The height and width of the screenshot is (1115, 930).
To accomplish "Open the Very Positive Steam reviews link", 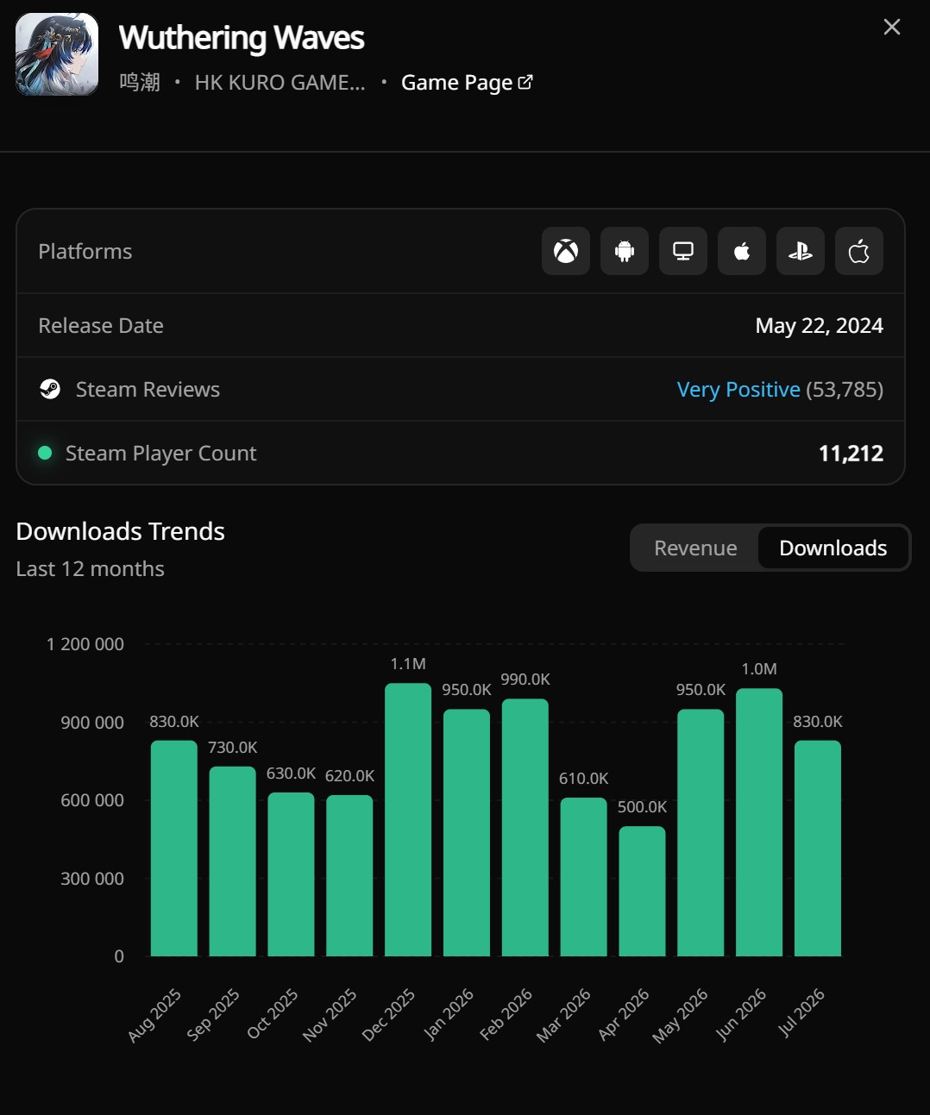I will (x=738, y=390).
